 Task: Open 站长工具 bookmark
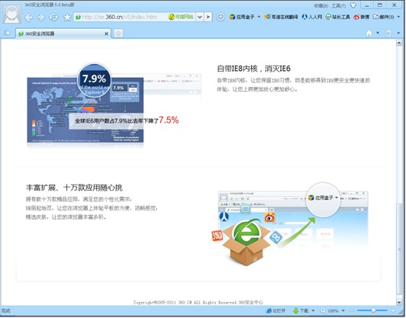tap(337, 17)
